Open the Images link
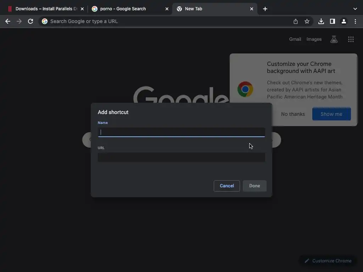 pos(314,39)
